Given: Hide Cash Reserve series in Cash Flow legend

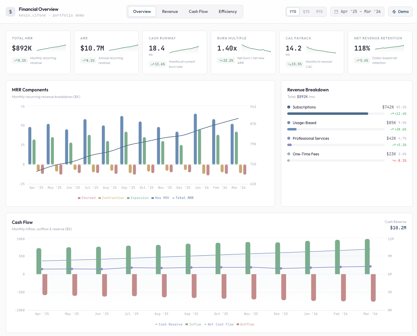Looking at the screenshot, I should (169, 324).
